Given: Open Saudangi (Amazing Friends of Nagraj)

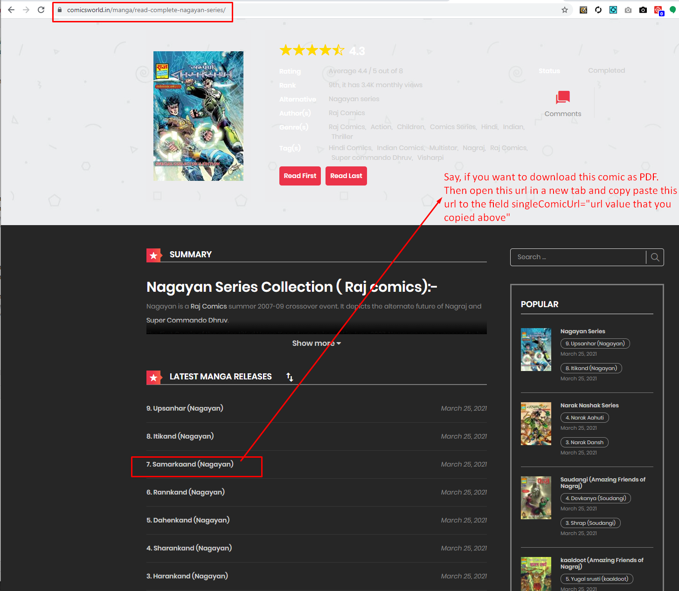Looking at the screenshot, I should click(x=603, y=482).
